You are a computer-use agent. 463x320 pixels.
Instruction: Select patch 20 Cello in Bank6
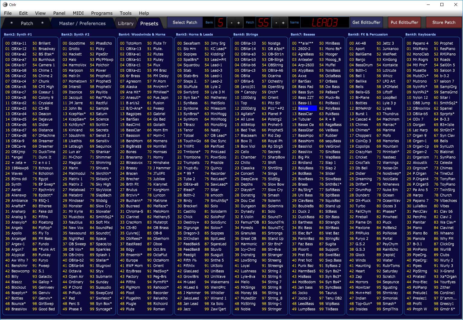point(242,152)
